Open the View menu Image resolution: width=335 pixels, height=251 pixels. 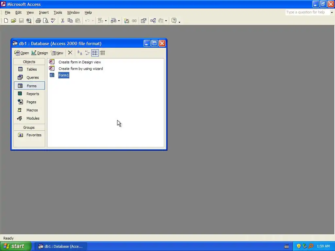30,13
